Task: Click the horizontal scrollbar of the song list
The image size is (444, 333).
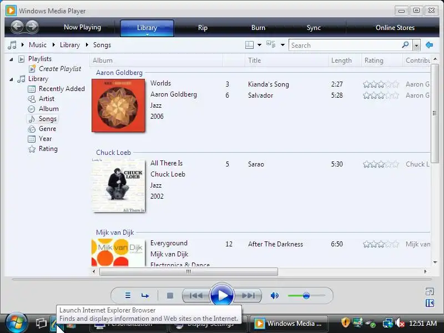Action: pyautogui.click(x=189, y=271)
